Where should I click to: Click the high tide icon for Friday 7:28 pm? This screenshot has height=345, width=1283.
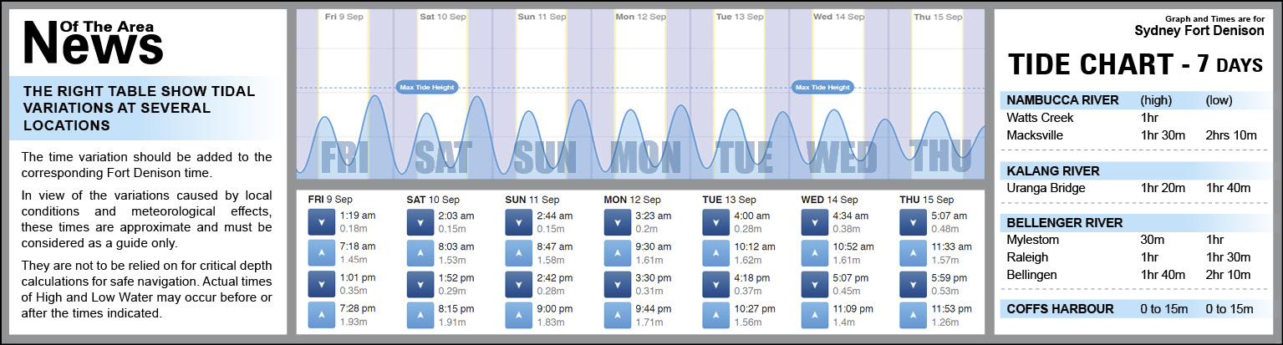click(x=322, y=315)
